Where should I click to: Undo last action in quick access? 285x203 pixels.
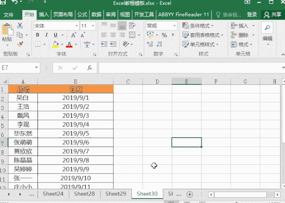[14, 2]
